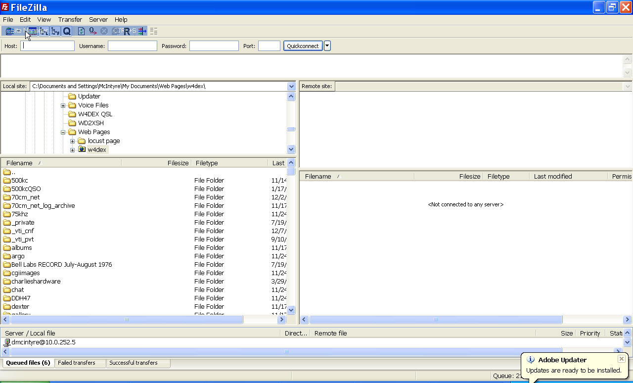Select the 500kcQSO folder icon
Viewport: 633px width, 383px height.
(7, 189)
